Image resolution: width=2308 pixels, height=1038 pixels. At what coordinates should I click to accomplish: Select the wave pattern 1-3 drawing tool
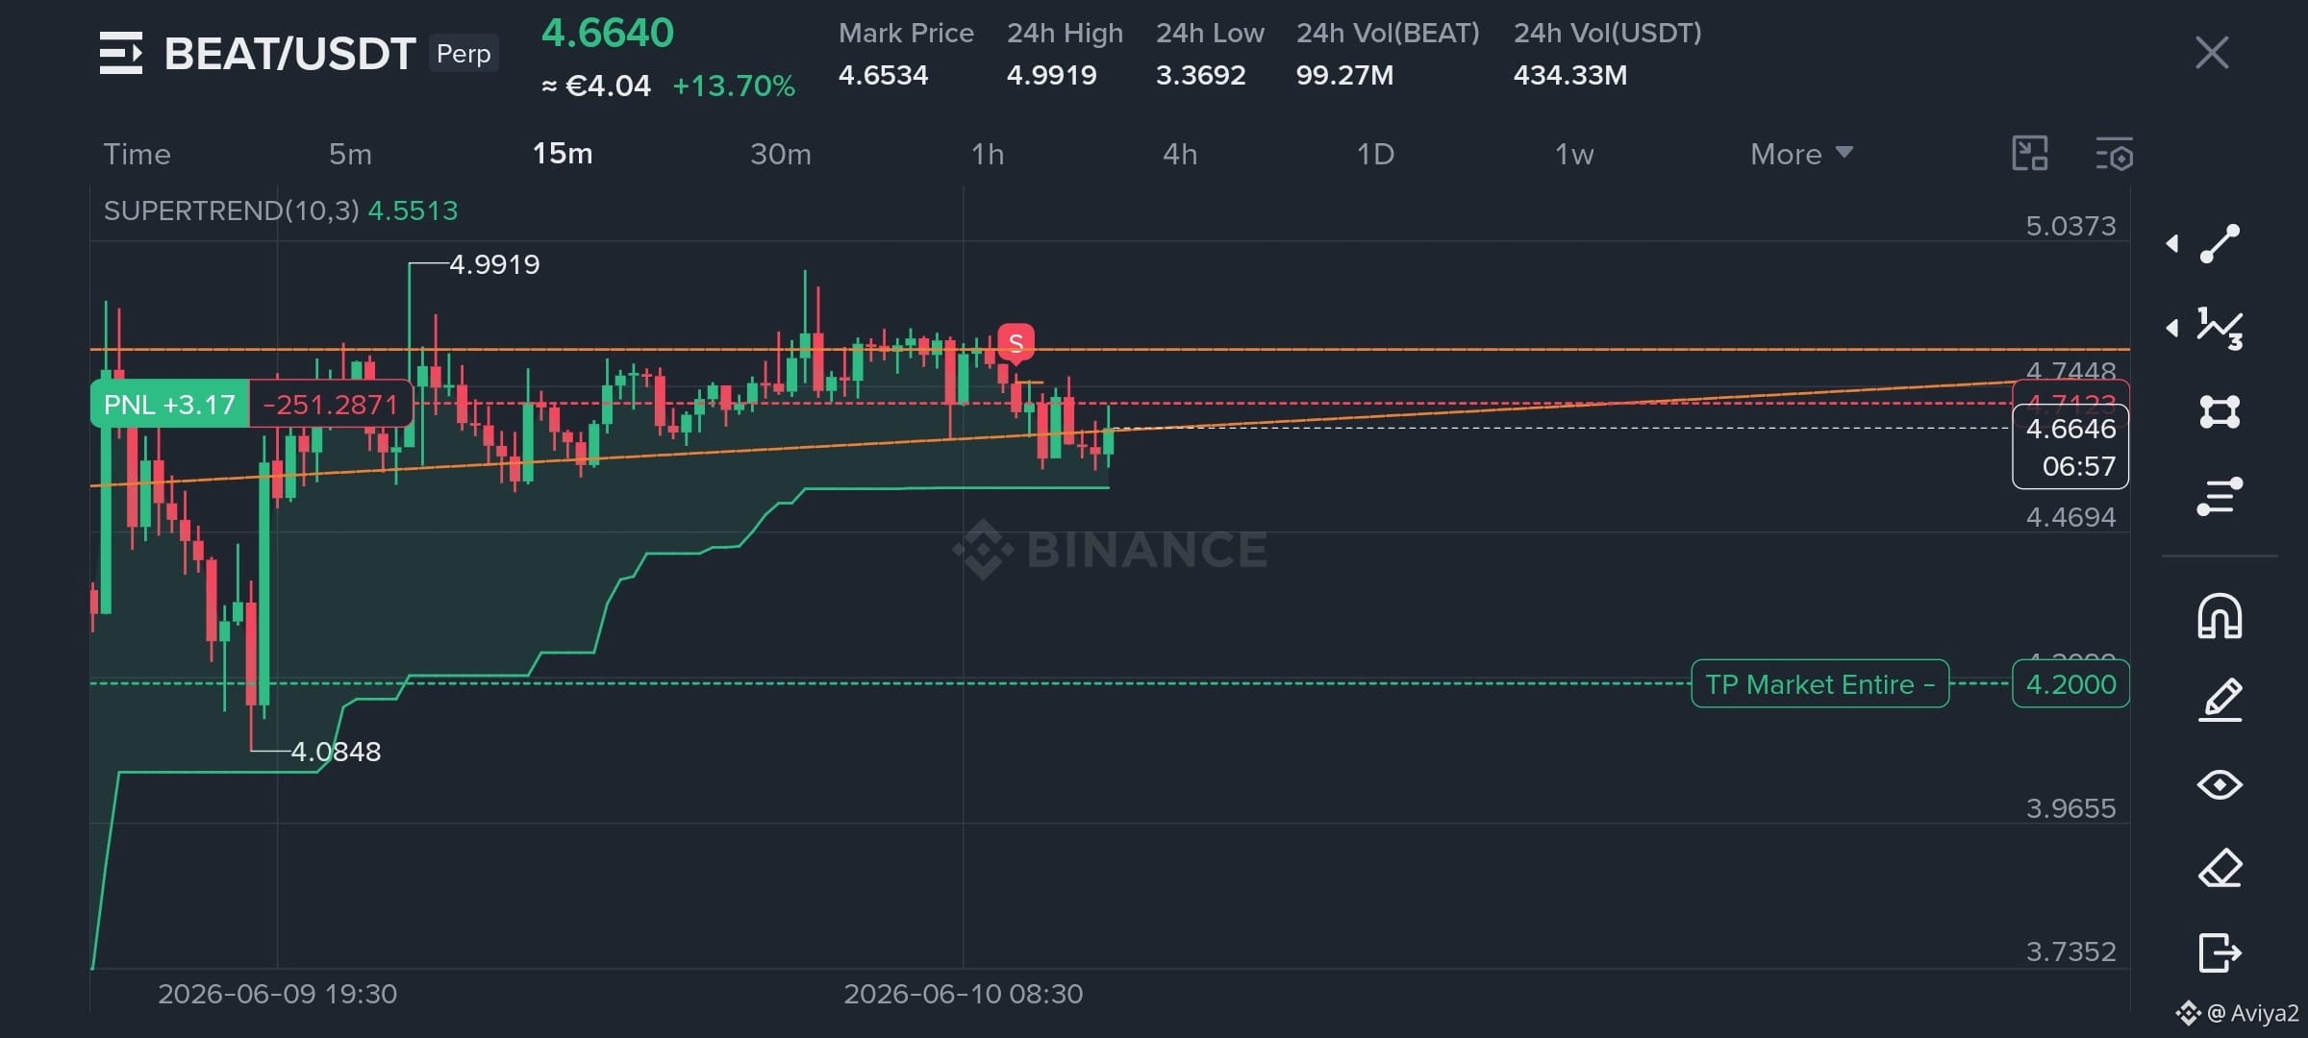coord(2220,329)
